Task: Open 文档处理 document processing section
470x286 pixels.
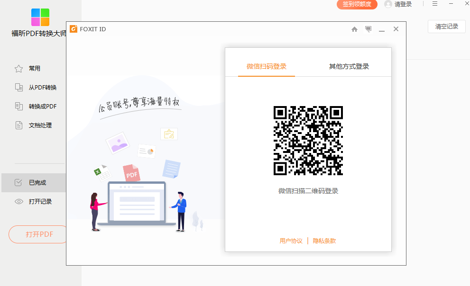Action: pos(33,125)
